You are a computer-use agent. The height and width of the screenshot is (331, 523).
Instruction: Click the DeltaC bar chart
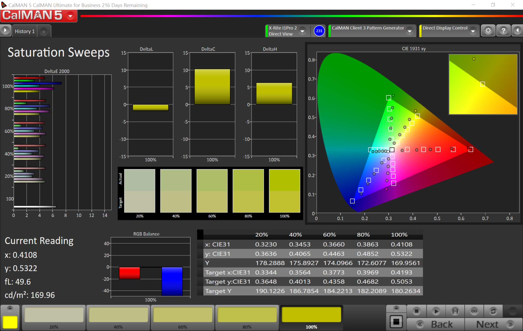click(212, 105)
